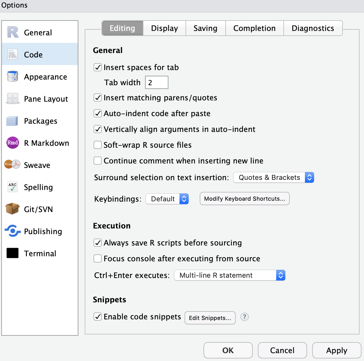
Task: Switch to the Diagnostics tab
Action: click(x=313, y=28)
